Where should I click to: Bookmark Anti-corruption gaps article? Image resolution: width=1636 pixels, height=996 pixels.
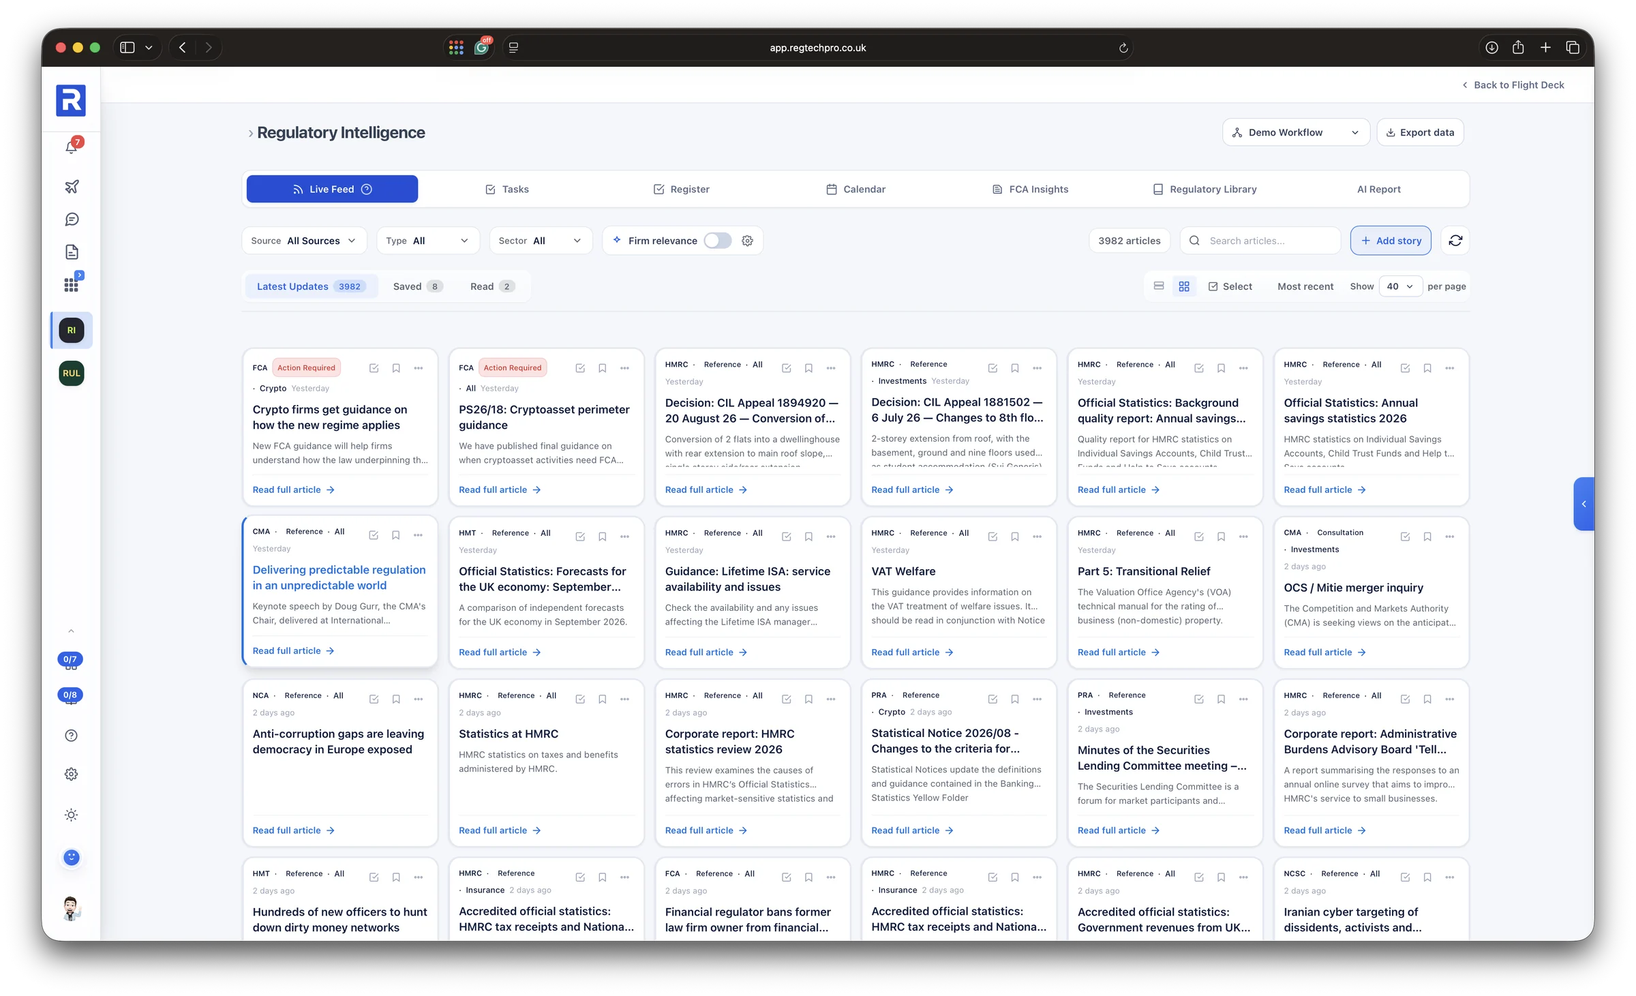point(396,699)
